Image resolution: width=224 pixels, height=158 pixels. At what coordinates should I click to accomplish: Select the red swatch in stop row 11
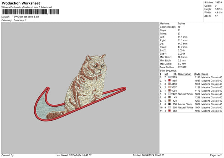pos(169,111)
